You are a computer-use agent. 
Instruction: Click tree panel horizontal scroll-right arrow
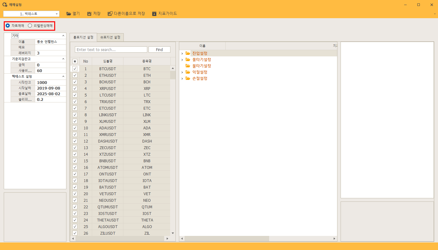tap(334, 239)
